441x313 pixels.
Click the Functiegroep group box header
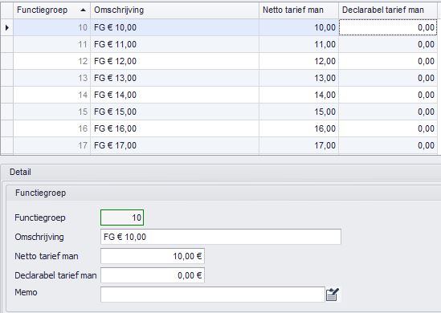[x=223, y=193]
